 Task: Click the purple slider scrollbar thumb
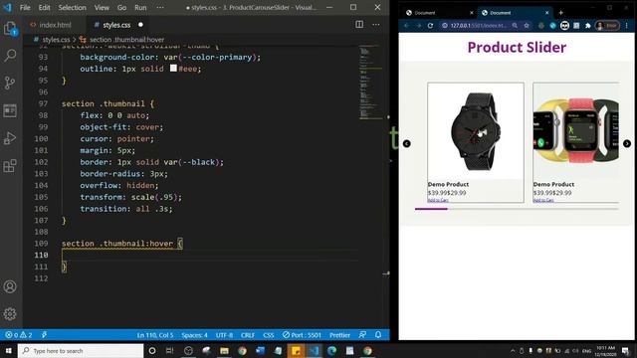(431, 209)
